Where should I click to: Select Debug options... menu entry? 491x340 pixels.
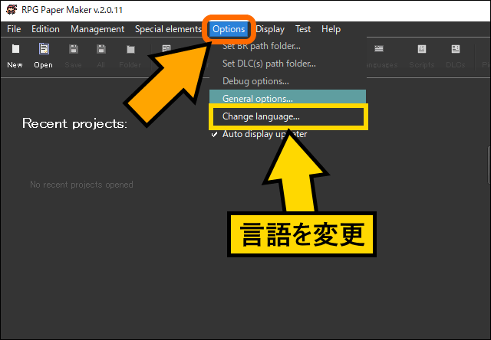coord(255,80)
